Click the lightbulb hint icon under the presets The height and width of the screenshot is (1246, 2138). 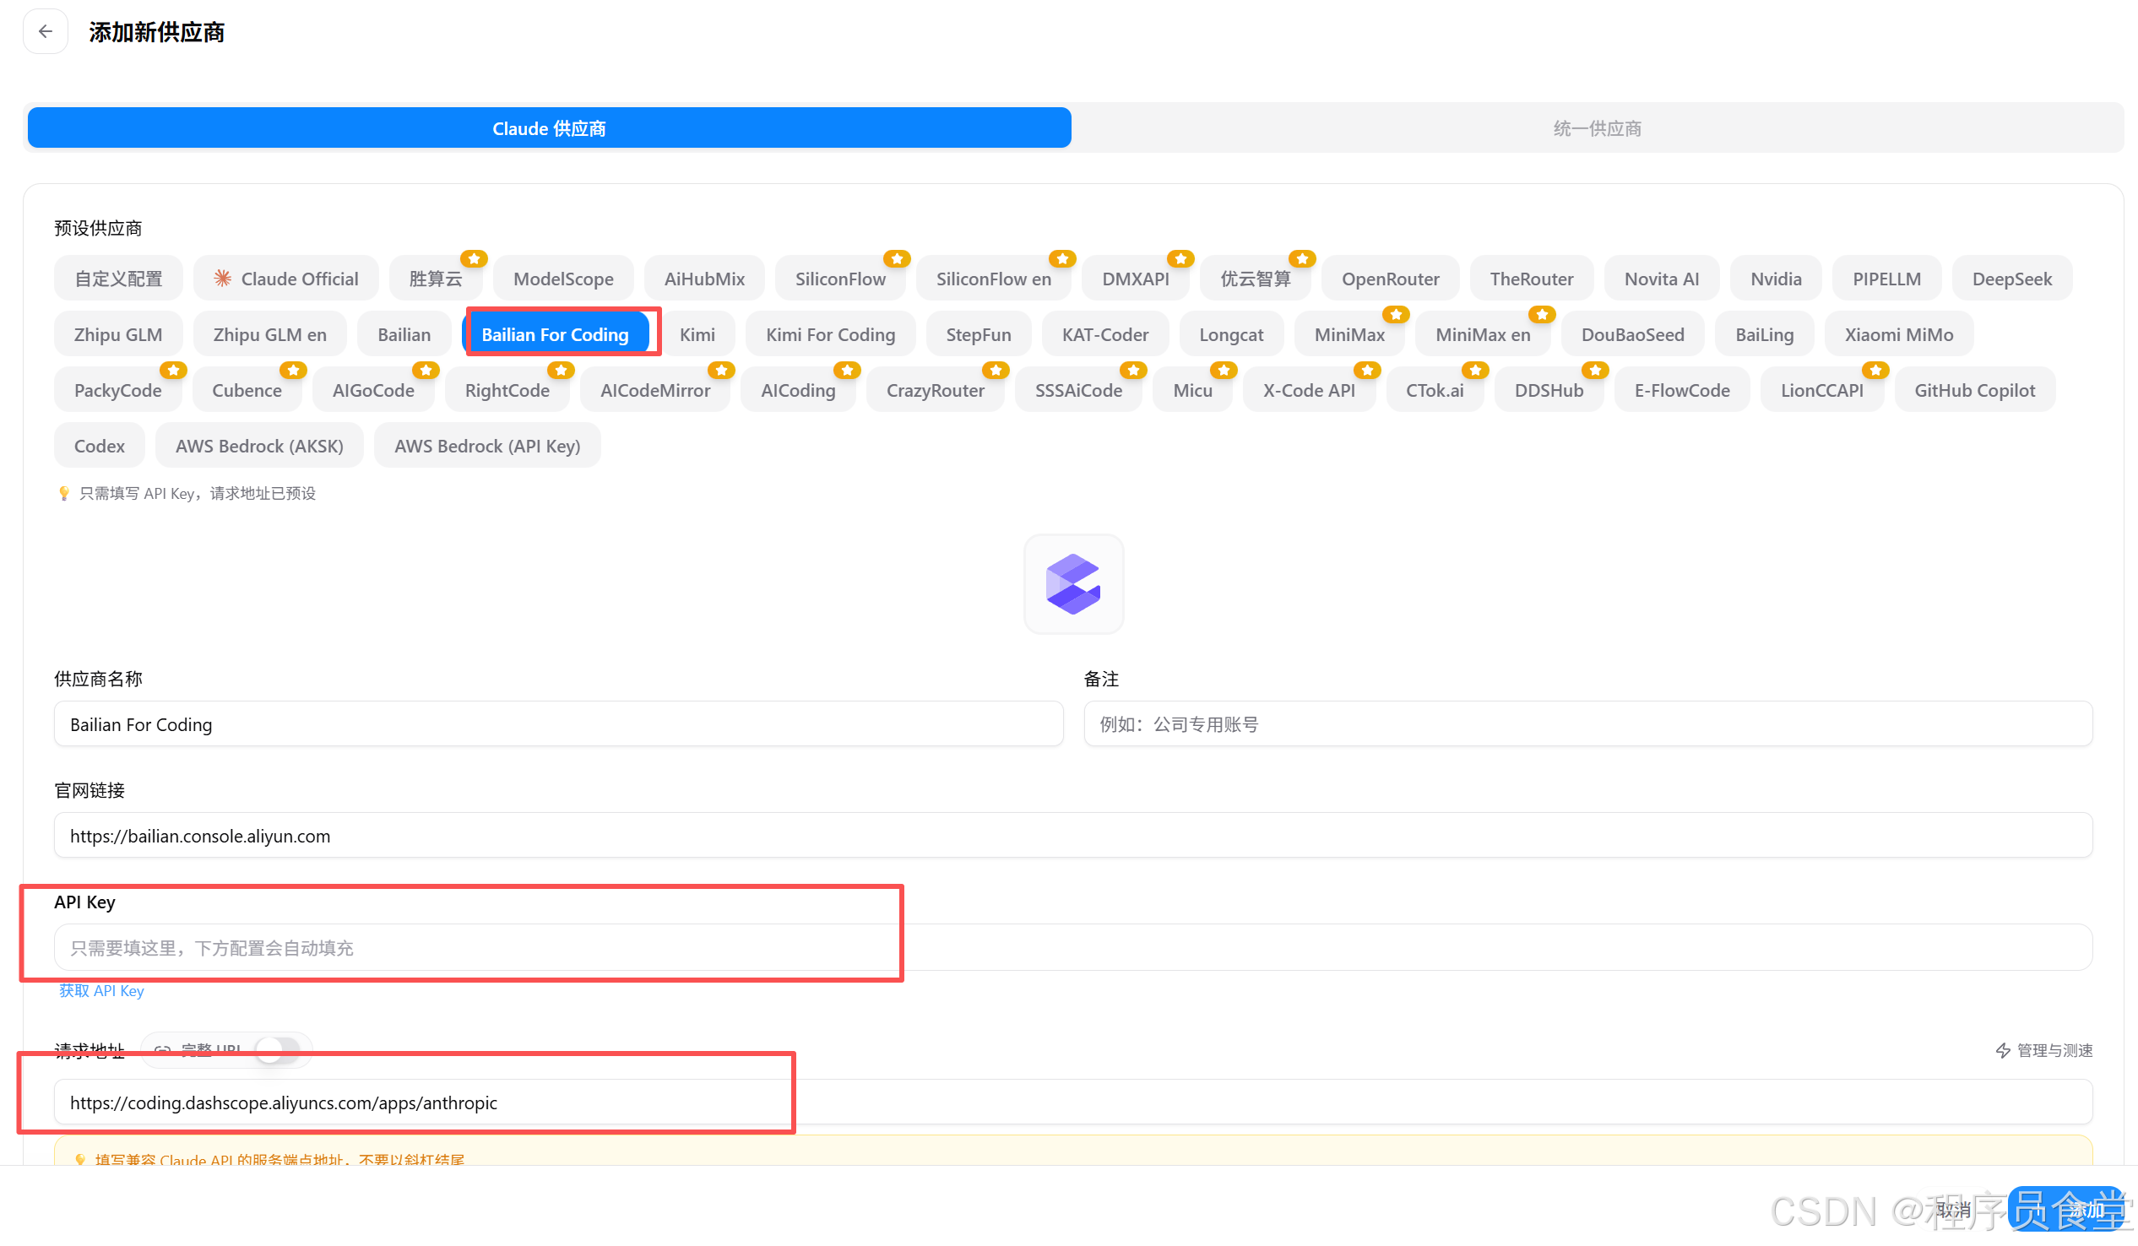(64, 493)
